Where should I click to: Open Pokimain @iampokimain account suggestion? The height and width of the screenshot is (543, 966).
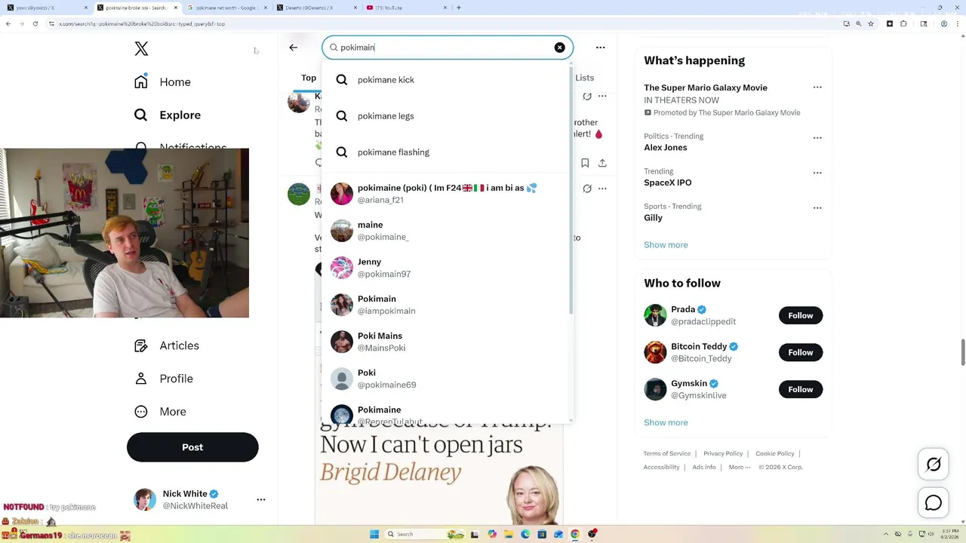pyautogui.click(x=447, y=305)
